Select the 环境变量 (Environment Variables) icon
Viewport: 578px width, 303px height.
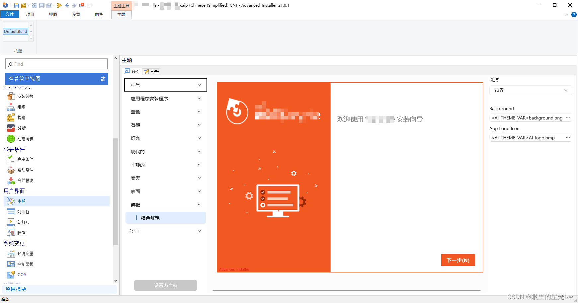(25, 254)
